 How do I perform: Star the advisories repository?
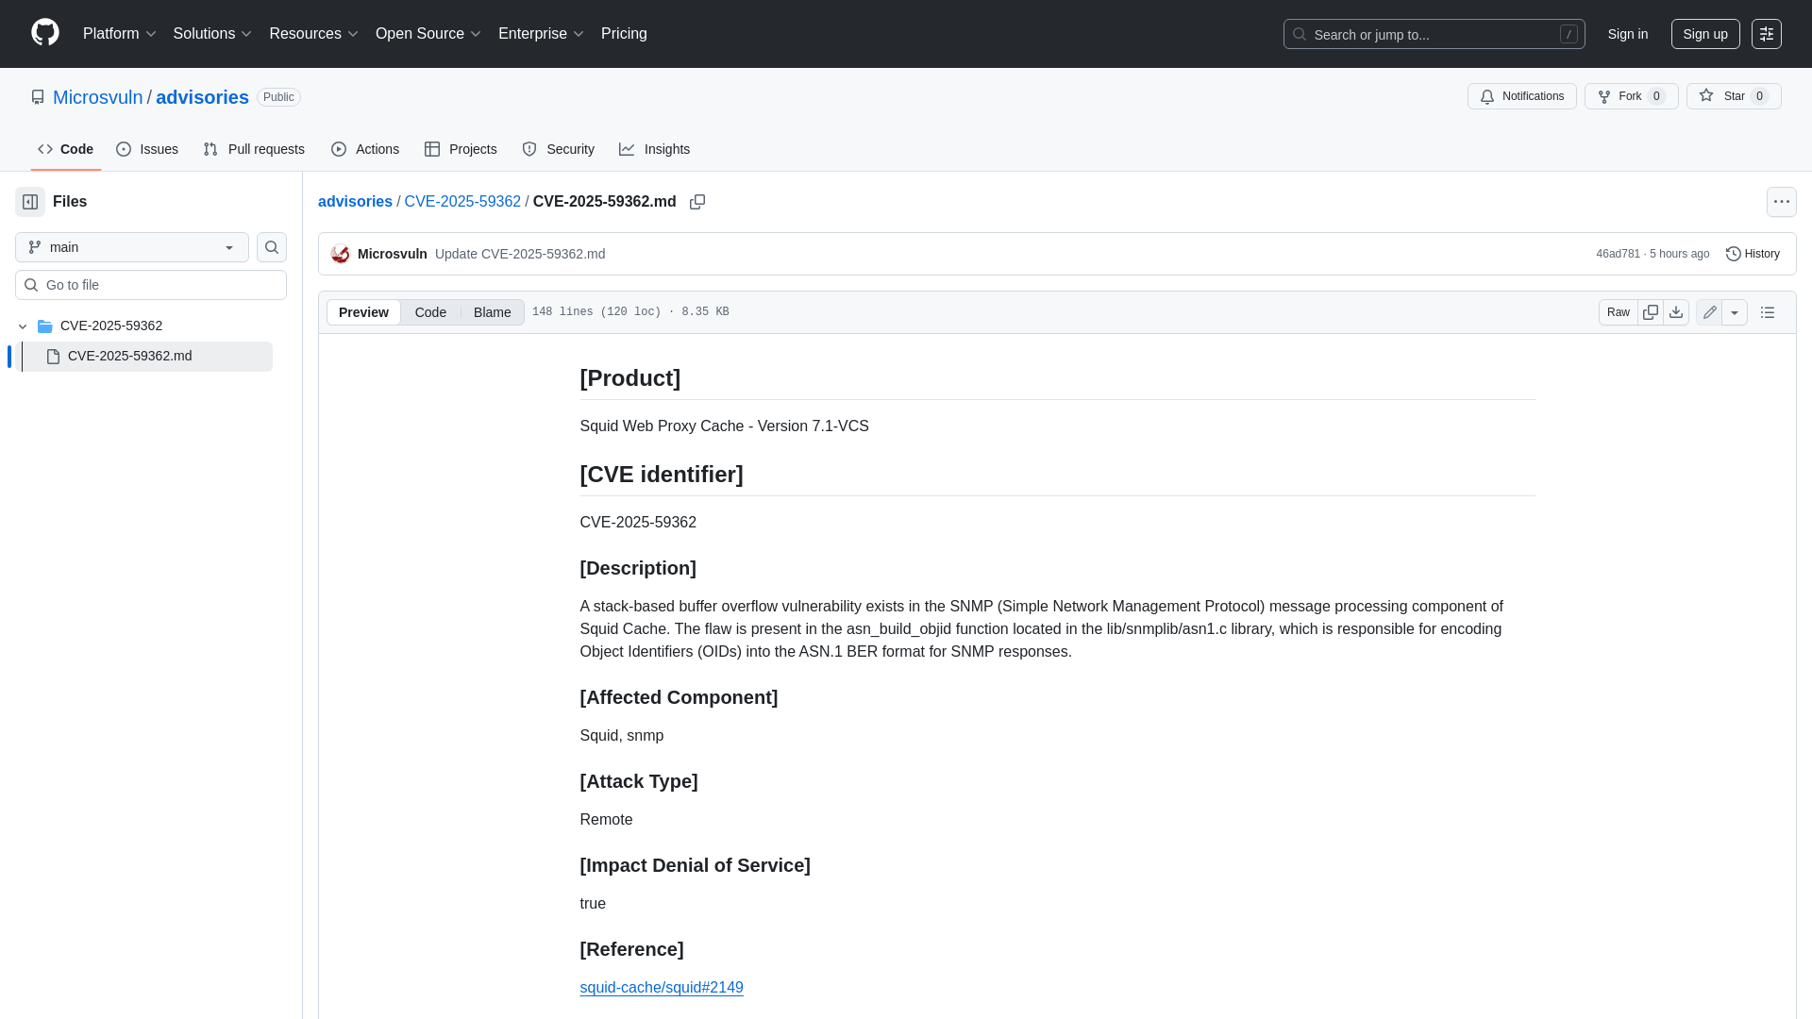tap(1734, 96)
